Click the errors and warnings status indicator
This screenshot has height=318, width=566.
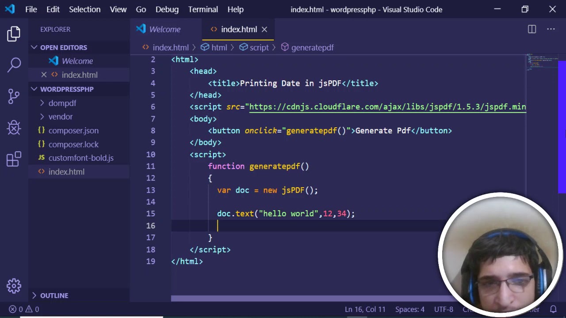[x=24, y=309]
